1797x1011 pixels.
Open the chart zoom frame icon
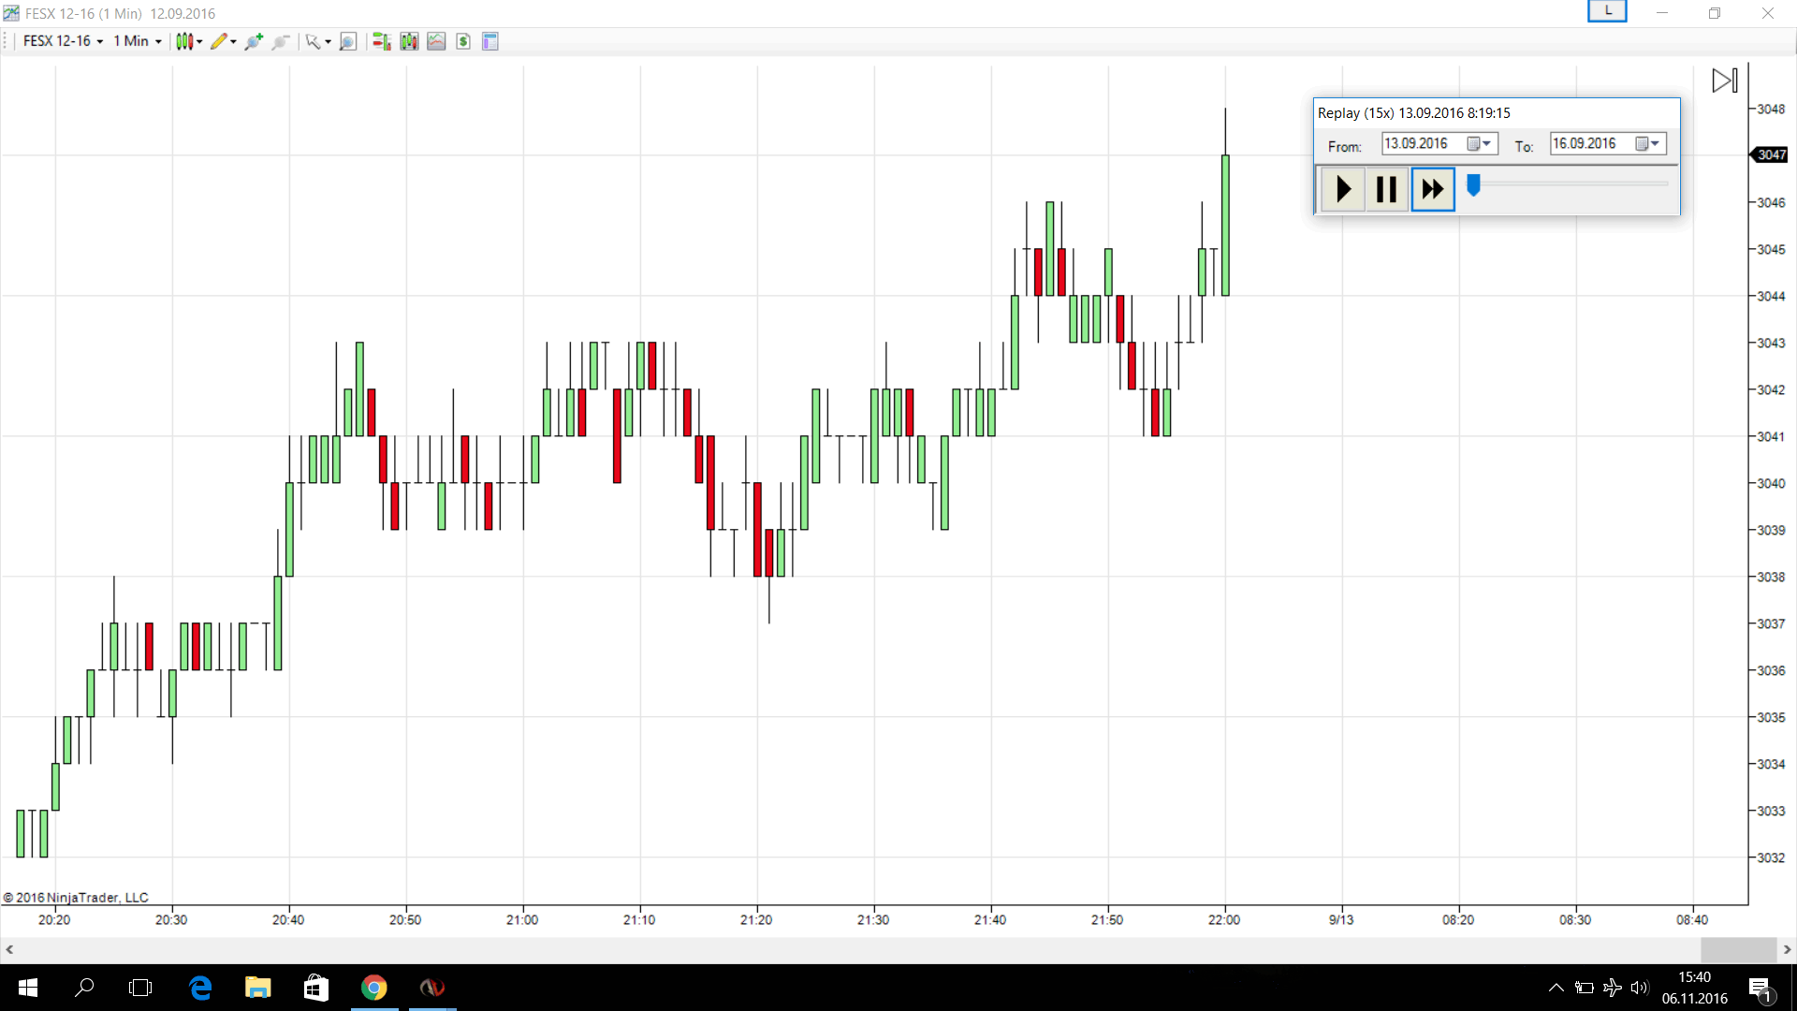tap(348, 41)
